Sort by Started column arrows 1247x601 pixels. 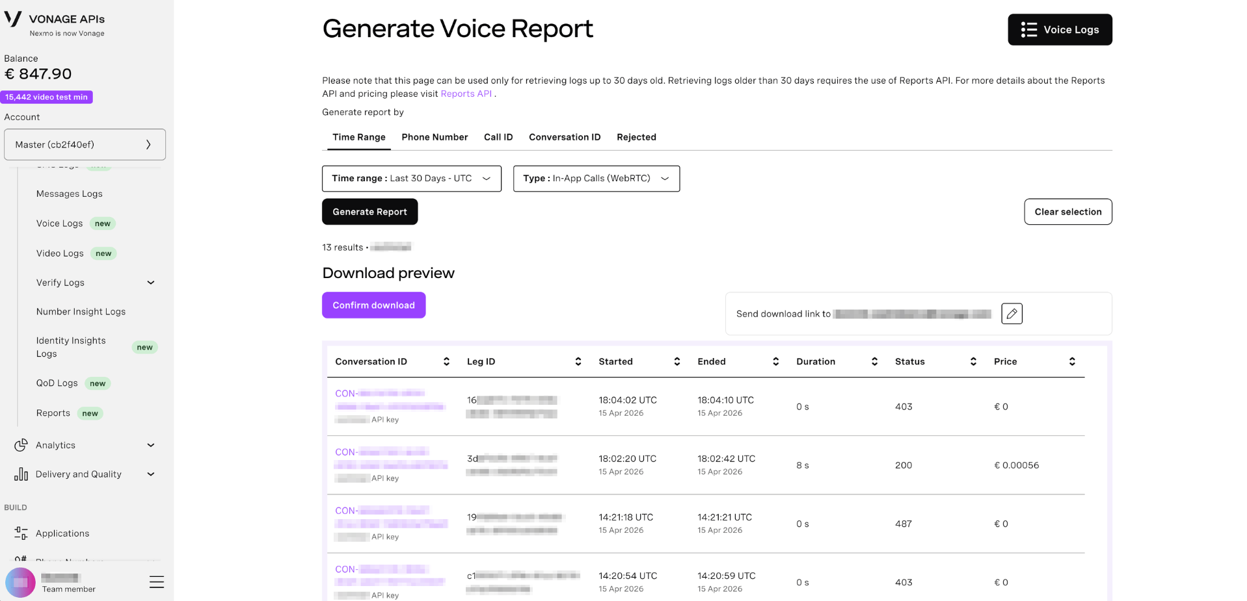coord(677,362)
